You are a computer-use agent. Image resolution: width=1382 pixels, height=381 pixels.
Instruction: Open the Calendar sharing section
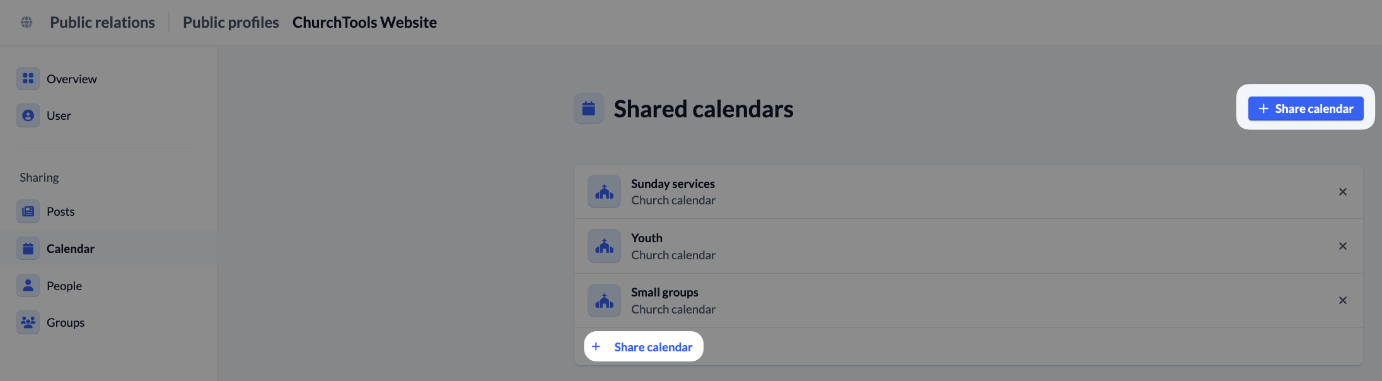pyautogui.click(x=70, y=249)
